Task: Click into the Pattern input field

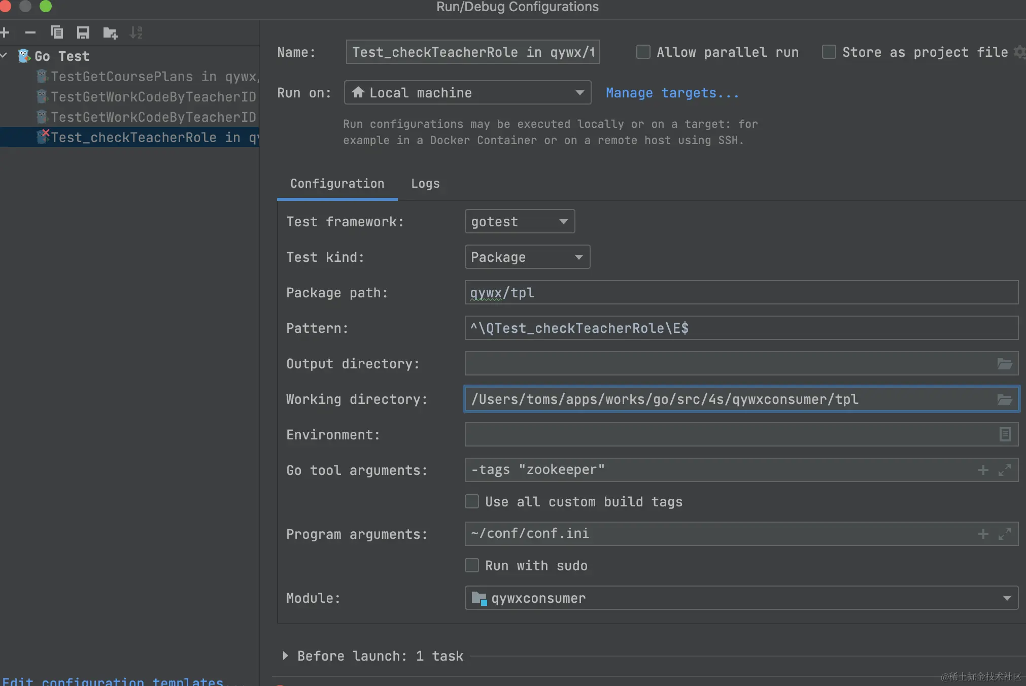Action: [x=741, y=328]
